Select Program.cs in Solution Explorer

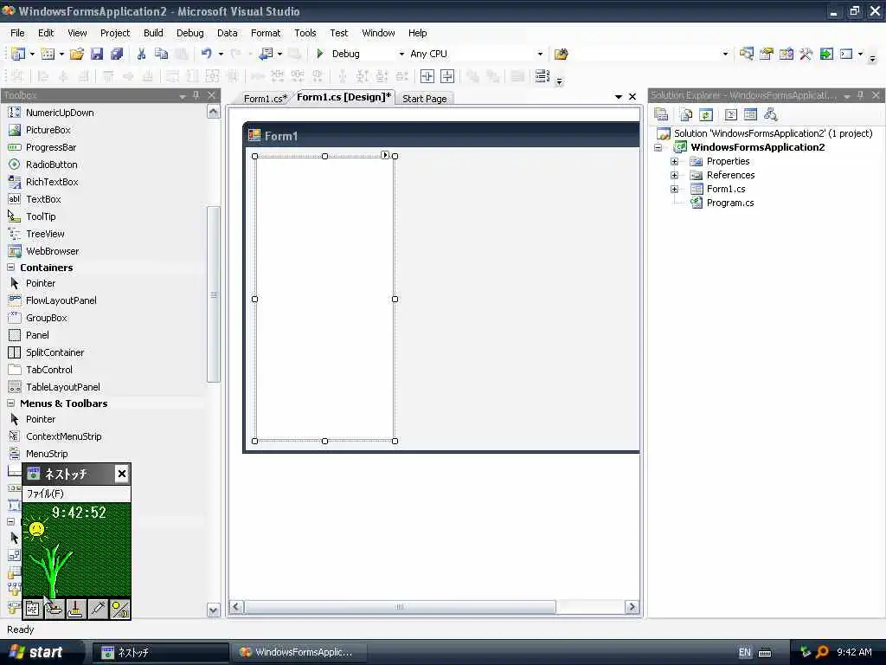[730, 203]
